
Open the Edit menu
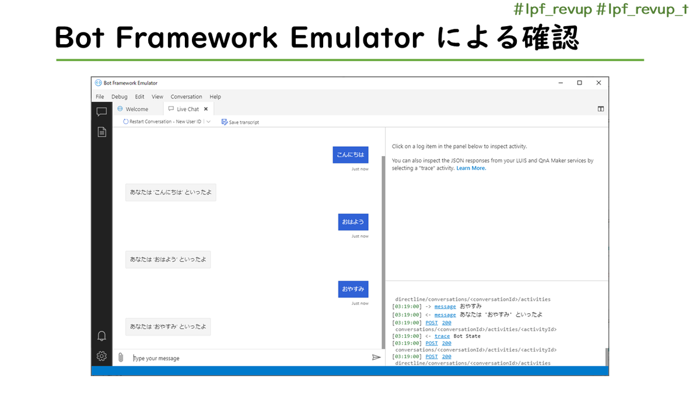139,97
